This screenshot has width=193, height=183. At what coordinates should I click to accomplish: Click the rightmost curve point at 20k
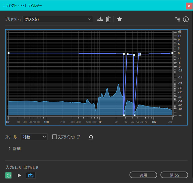click(x=172, y=53)
